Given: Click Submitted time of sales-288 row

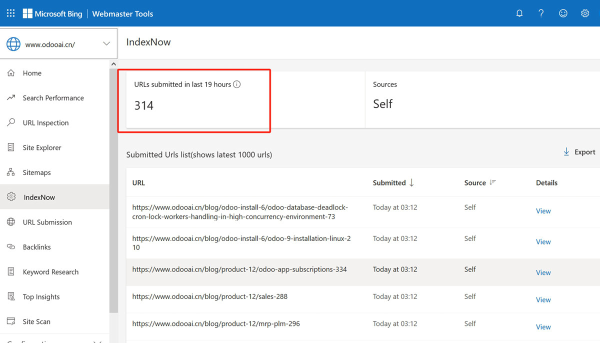Looking at the screenshot, I should click(395, 296).
